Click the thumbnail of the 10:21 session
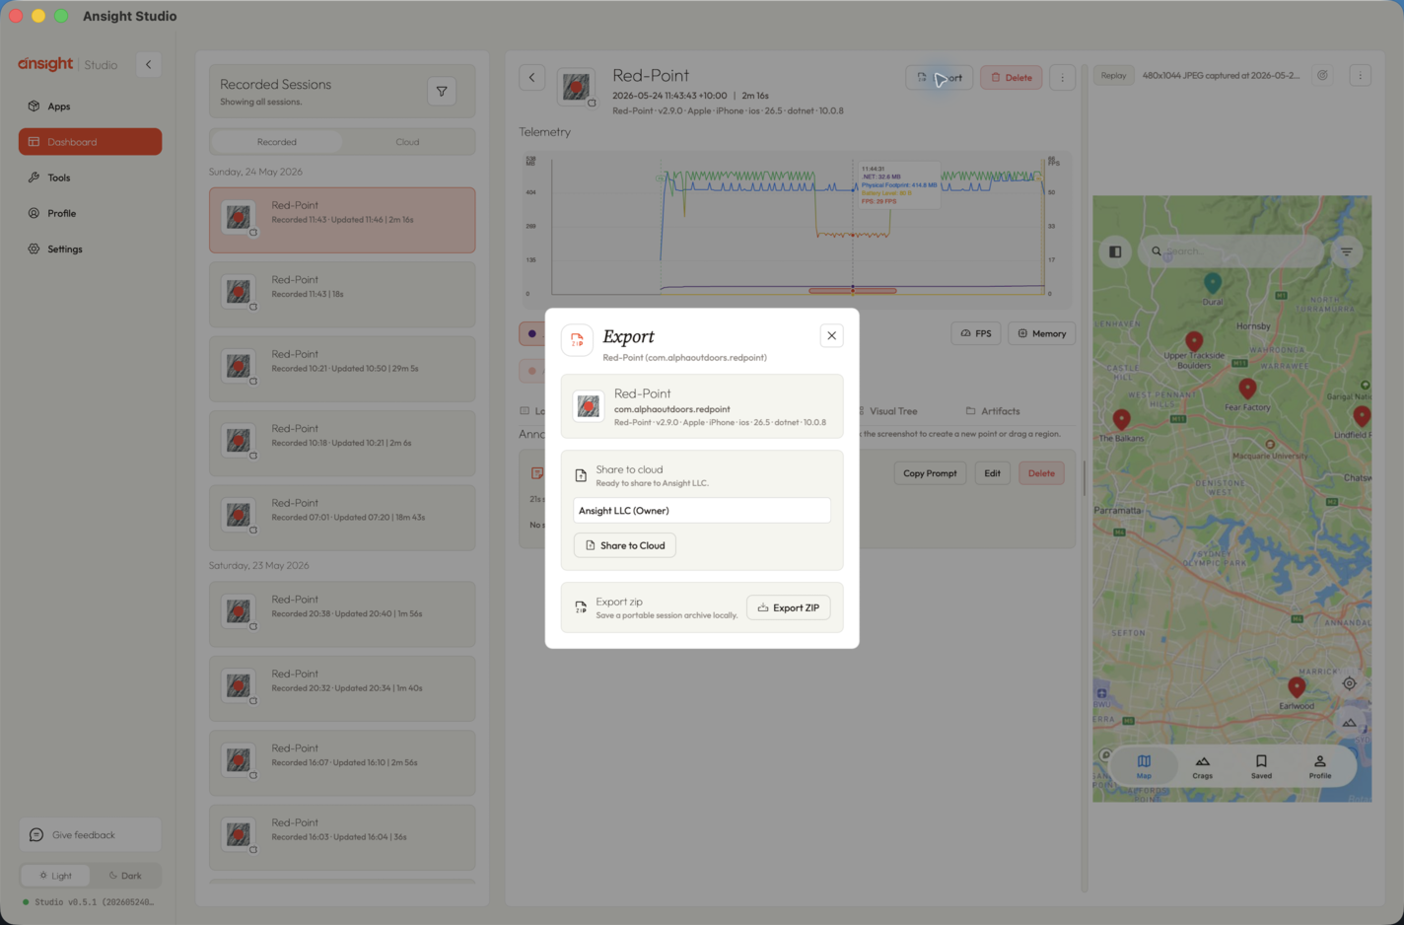 pyautogui.click(x=239, y=367)
